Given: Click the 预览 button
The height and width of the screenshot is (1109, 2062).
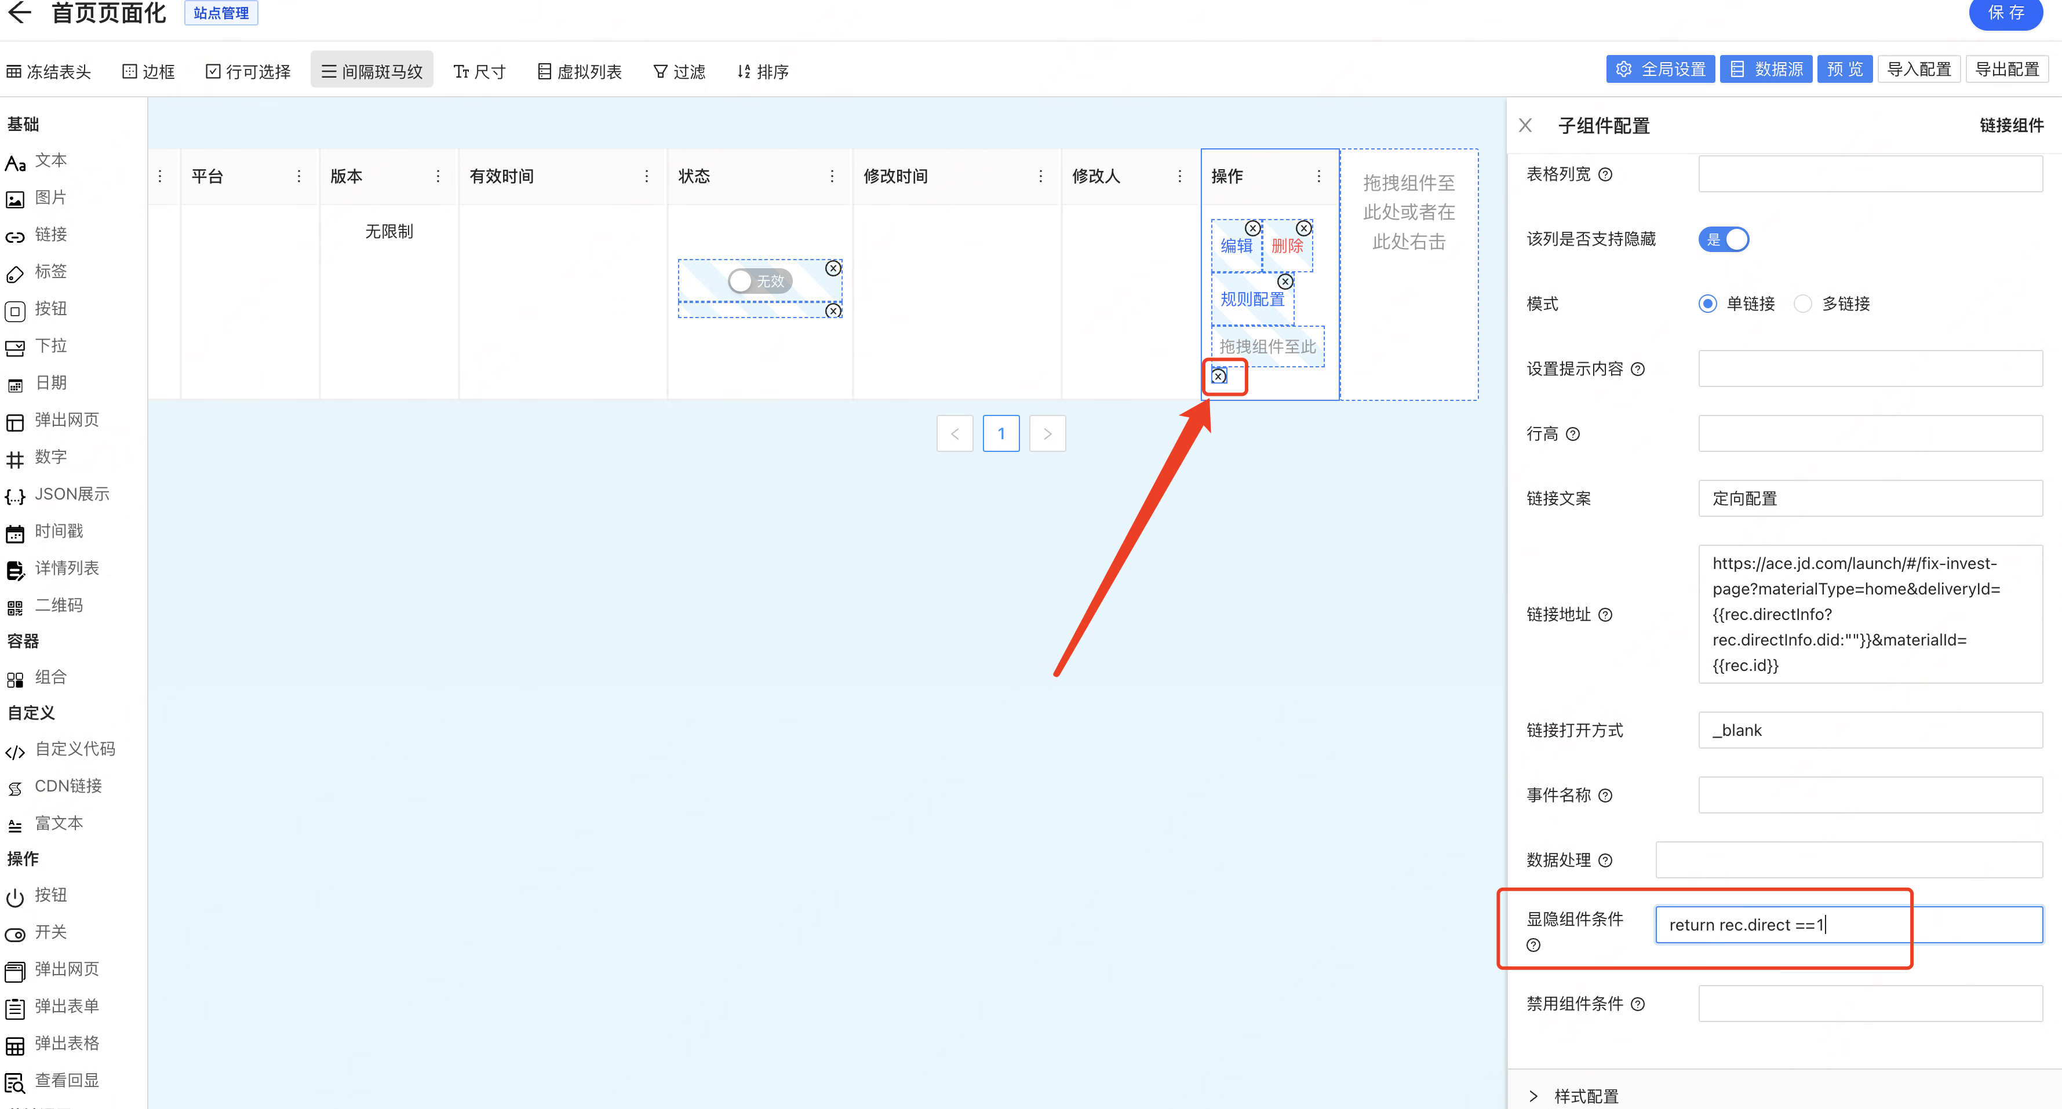Looking at the screenshot, I should tap(1844, 70).
